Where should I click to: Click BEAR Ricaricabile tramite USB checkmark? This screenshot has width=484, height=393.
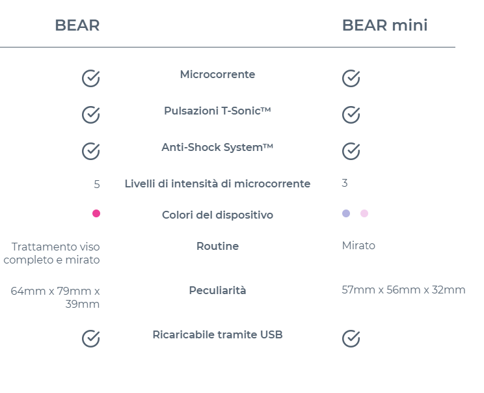(91, 339)
